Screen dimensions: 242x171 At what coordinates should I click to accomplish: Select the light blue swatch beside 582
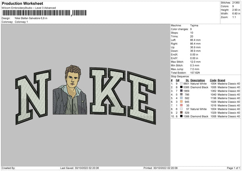click(x=181, y=98)
